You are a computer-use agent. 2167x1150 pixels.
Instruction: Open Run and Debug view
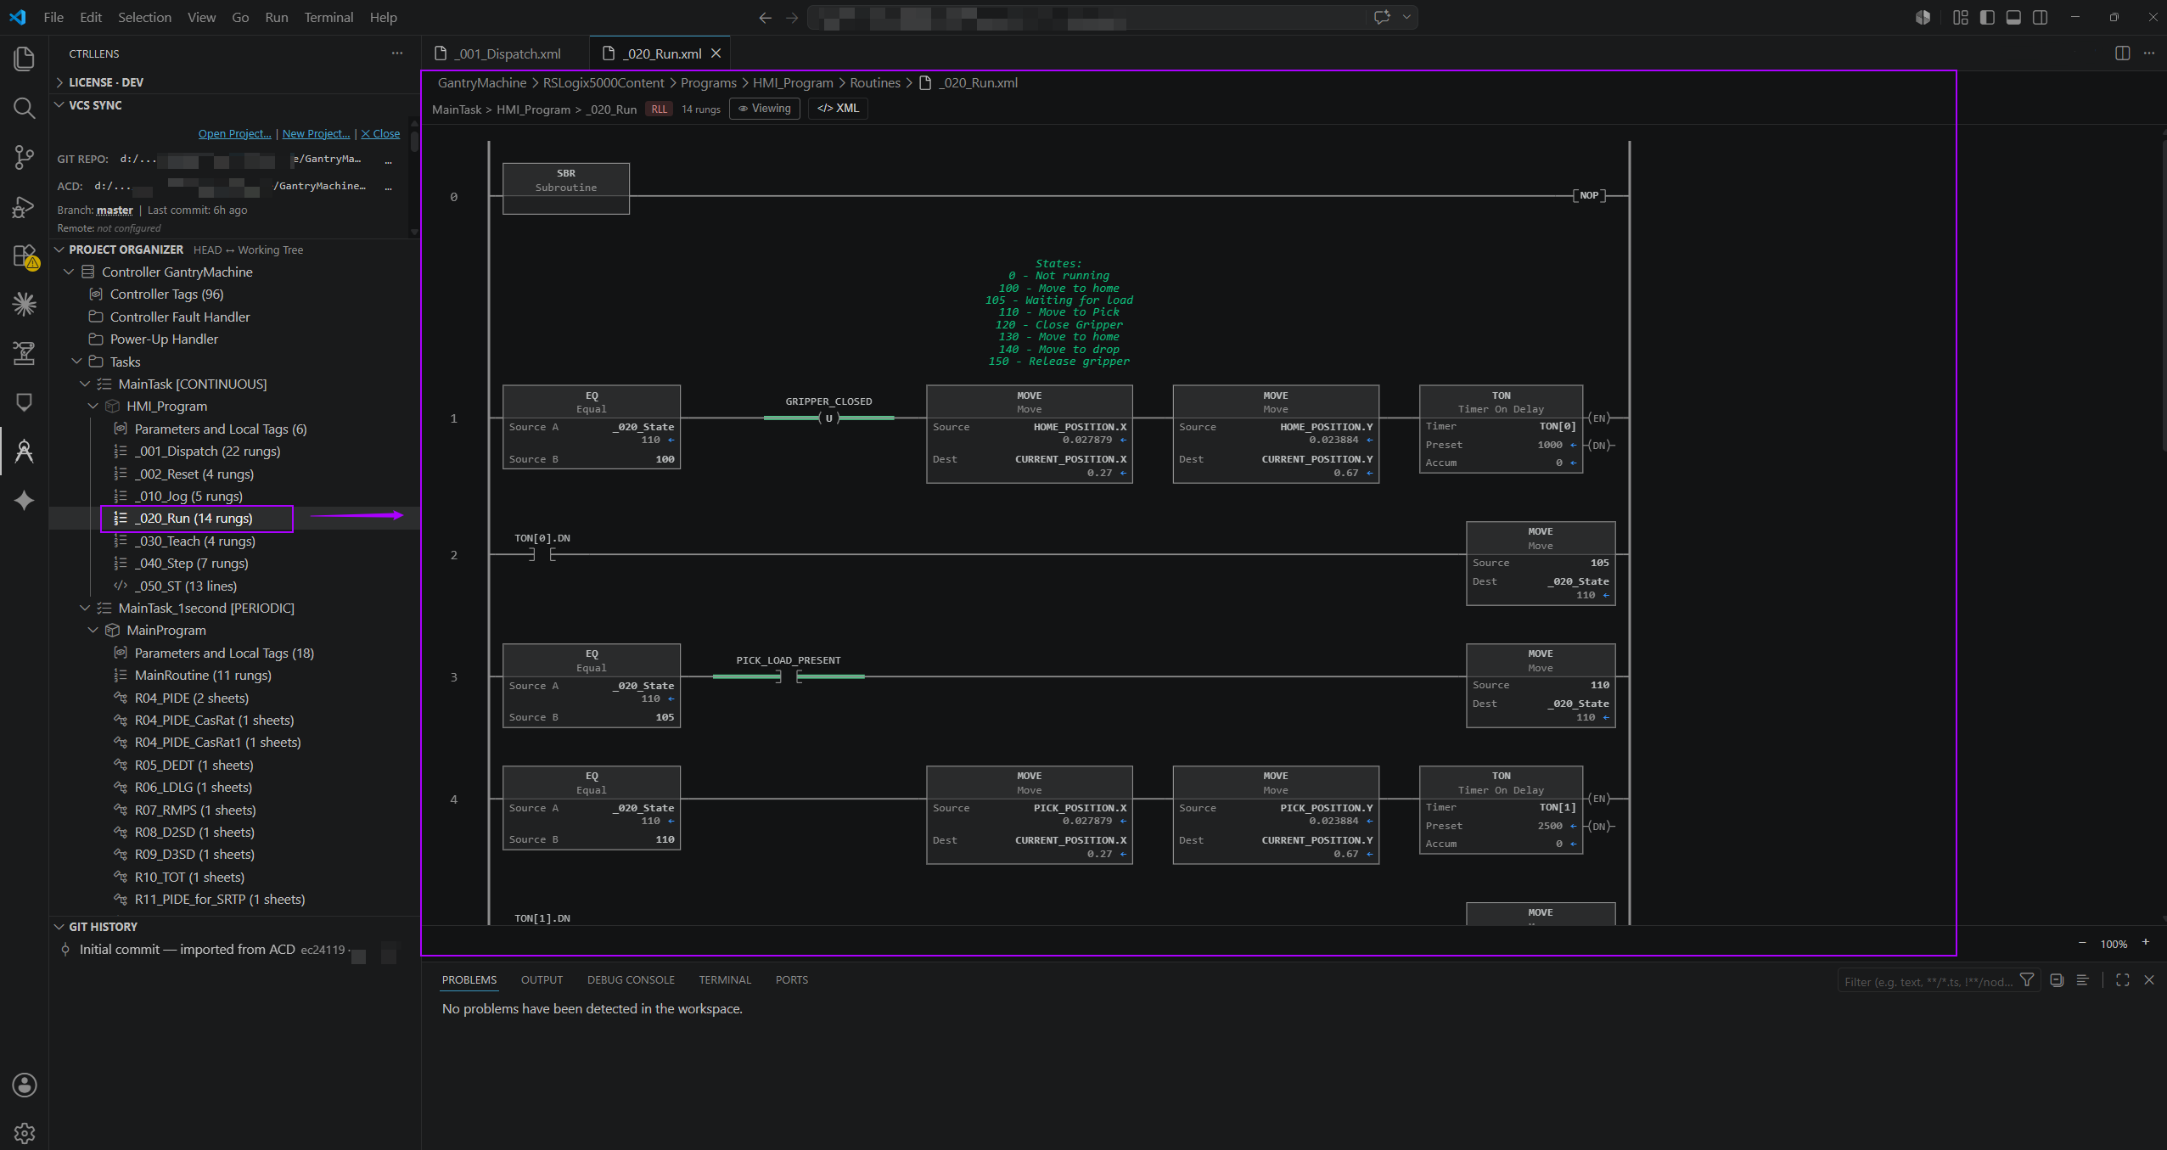click(24, 207)
